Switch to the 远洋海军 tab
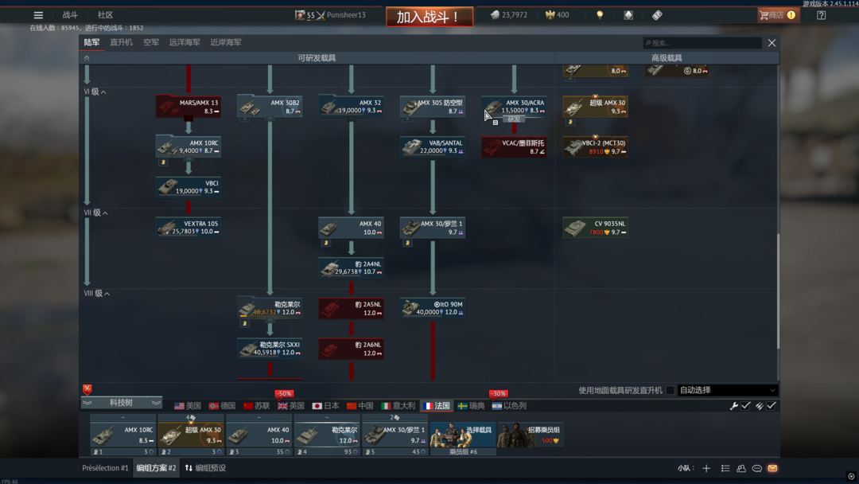The image size is (859, 484). point(184,42)
